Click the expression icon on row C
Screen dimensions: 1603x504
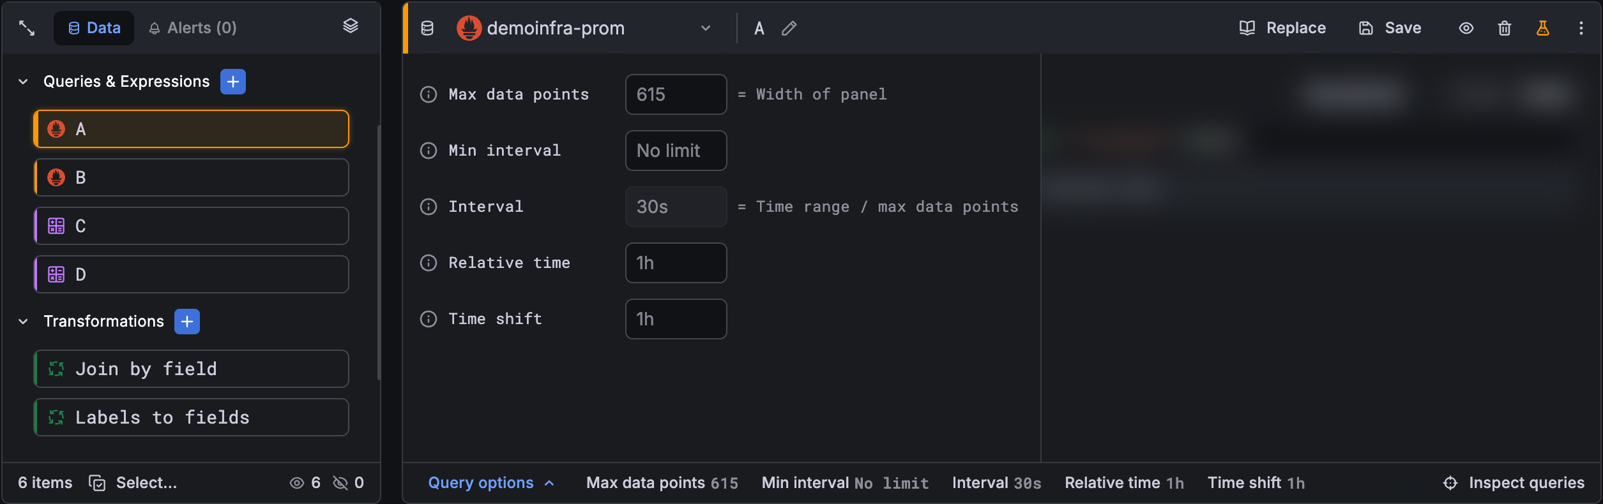tap(56, 226)
